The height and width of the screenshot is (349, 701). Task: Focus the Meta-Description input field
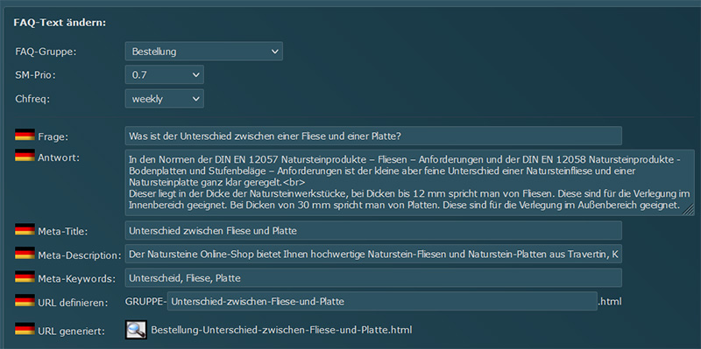point(373,255)
